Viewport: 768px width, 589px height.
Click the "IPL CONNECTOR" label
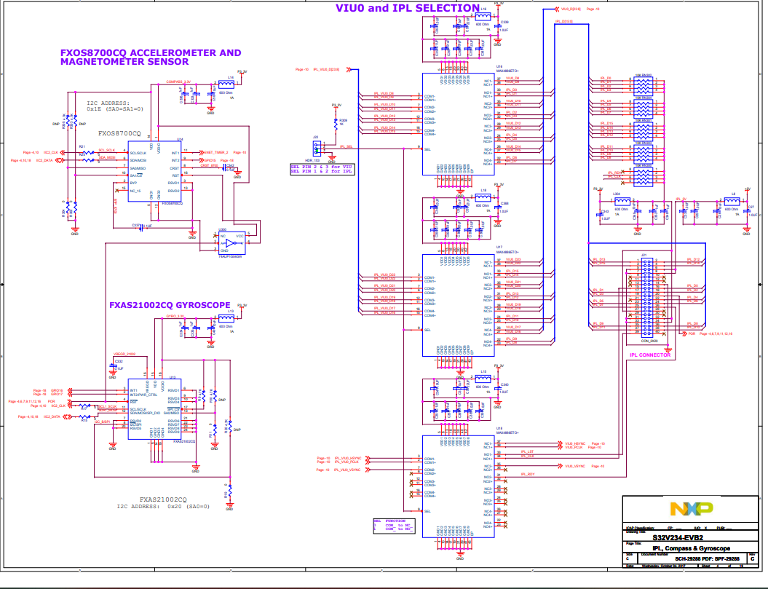(x=650, y=355)
